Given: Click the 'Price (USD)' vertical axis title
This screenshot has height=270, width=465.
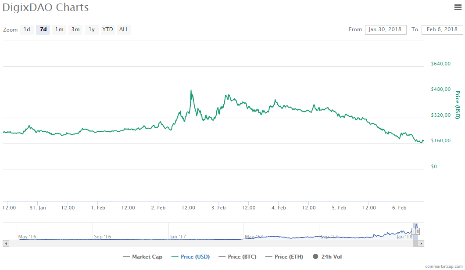Looking at the screenshot, I should 458,105.
